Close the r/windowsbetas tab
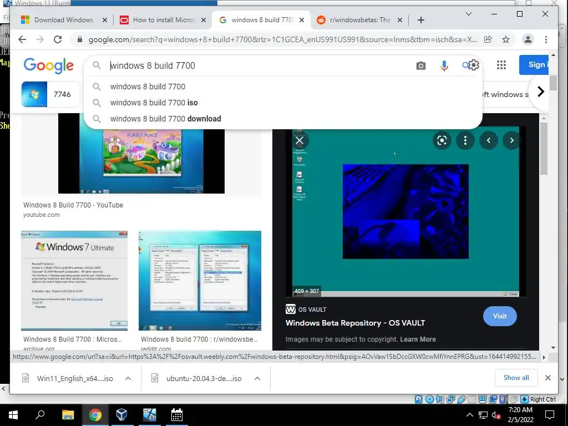The image size is (568, 426). click(x=399, y=20)
